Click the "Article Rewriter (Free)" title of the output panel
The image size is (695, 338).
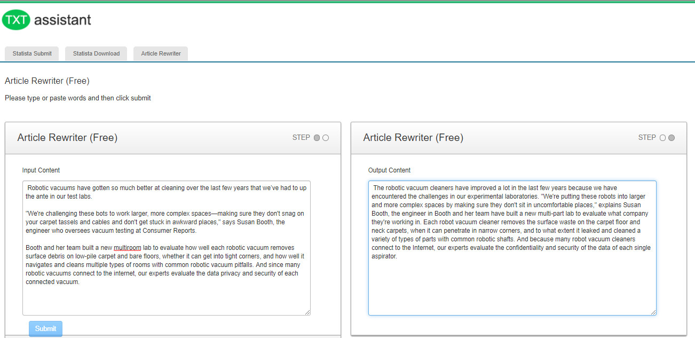pyautogui.click(x=413, y=138)
